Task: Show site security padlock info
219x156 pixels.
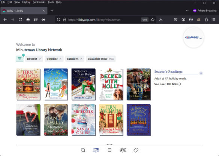Action: click(64, 20)
